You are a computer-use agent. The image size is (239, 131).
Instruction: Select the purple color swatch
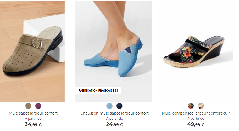point(38,106)
